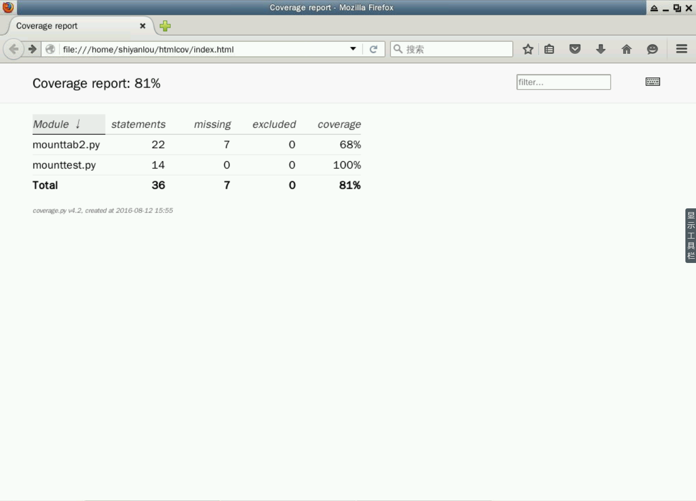Open the mounttest.py coverage details
The width and height of the screenshot is (696, 501).
(64, 165)
